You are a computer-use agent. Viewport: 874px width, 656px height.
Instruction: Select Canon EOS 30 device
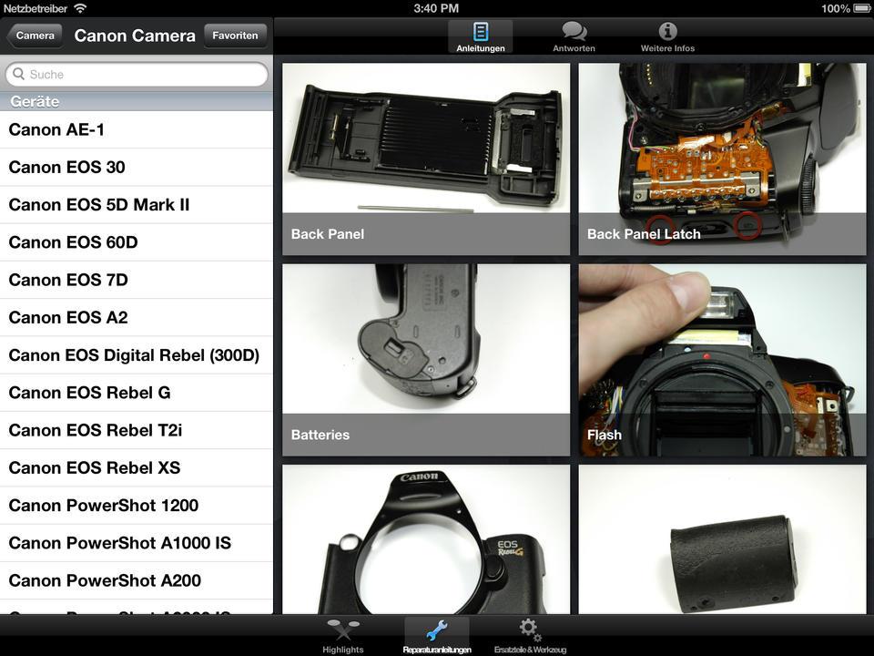pos(137,168)
